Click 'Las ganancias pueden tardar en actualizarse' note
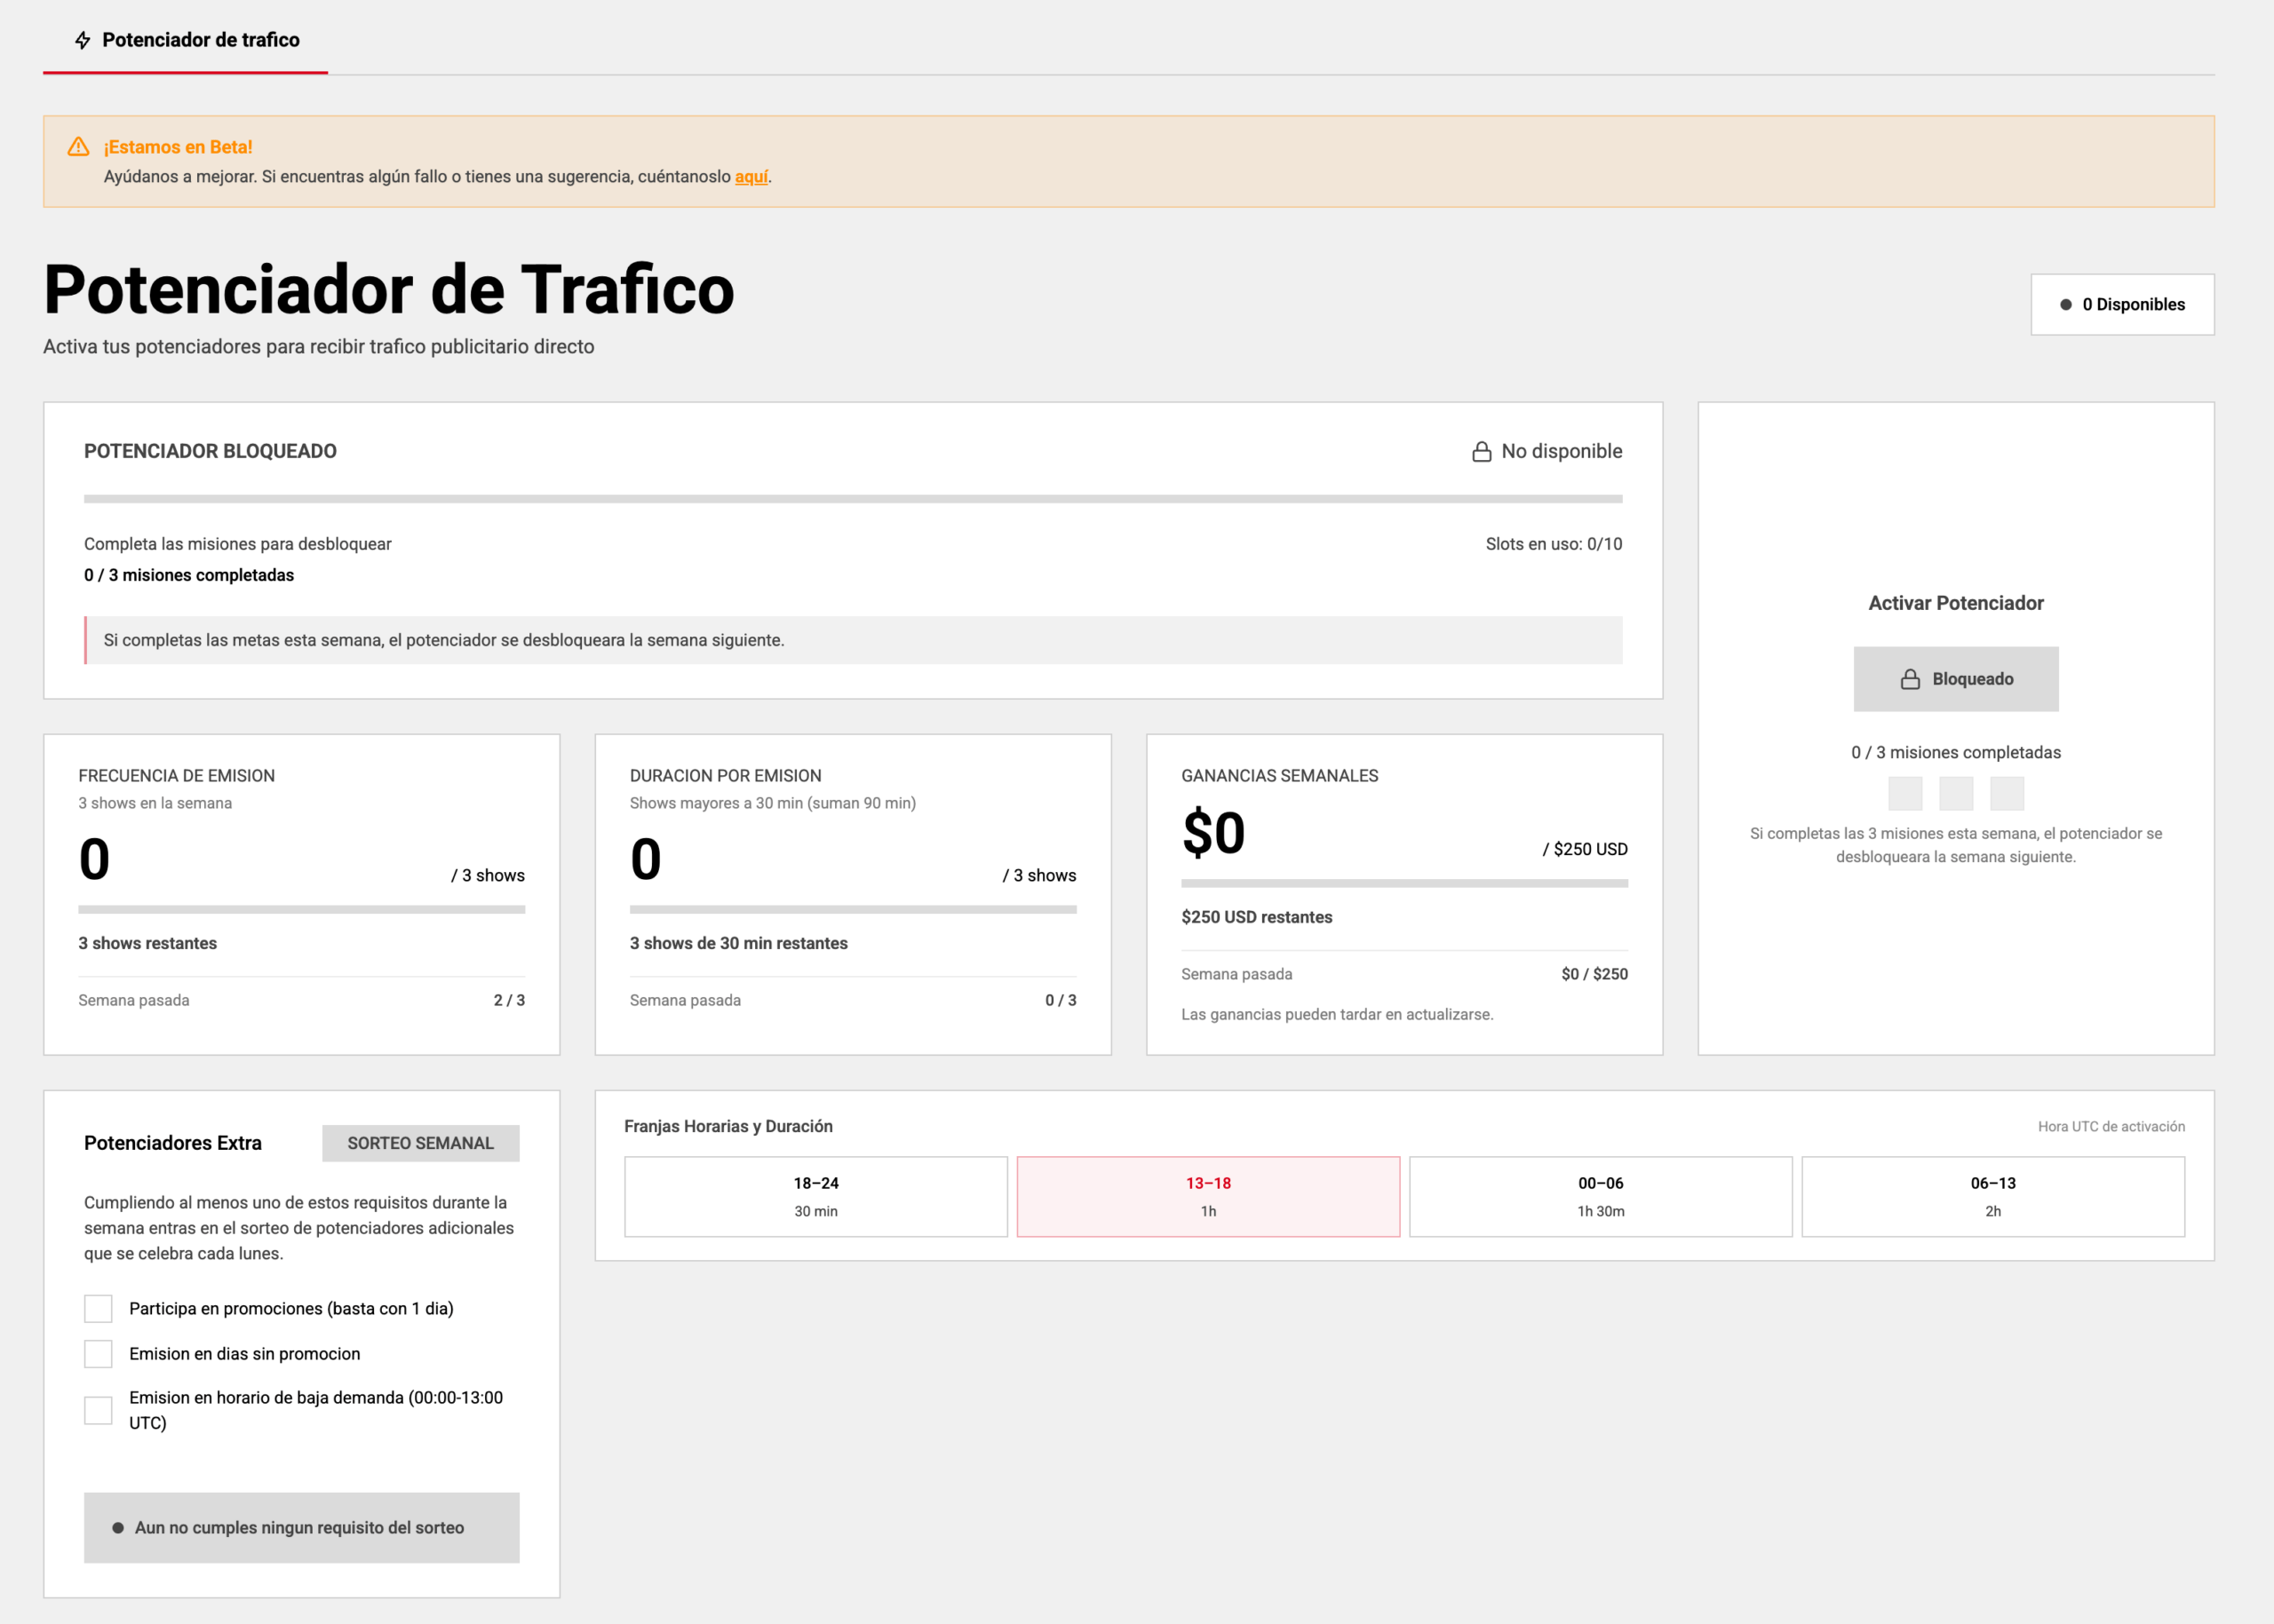The width and height of the screenshot is (2274, 1624). 1337,1014
